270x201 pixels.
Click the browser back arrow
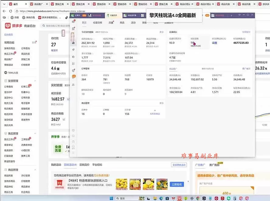[4, 11]
